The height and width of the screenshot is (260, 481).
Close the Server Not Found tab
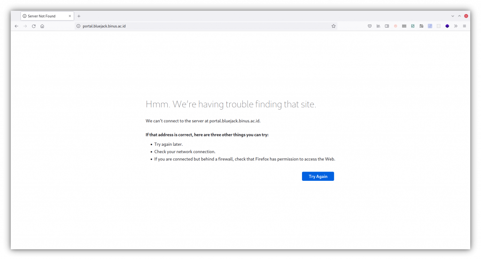70,16
